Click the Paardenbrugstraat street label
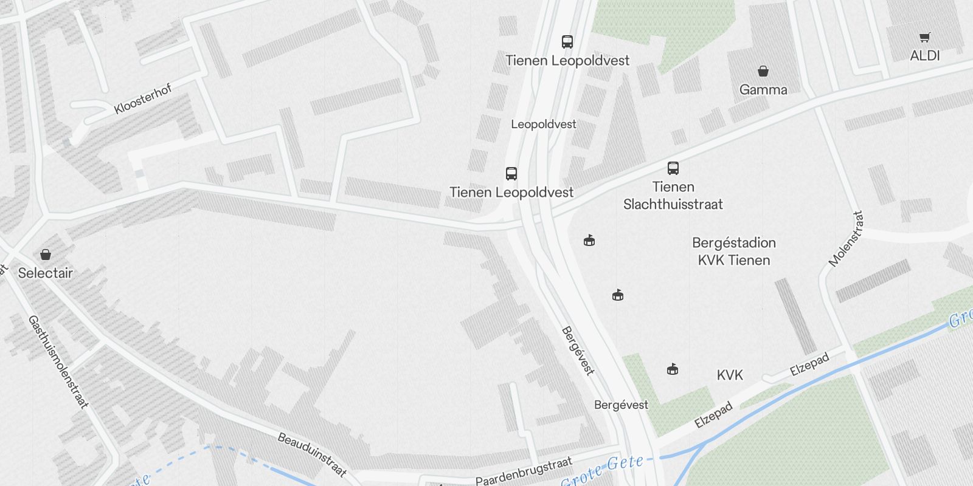Viewport: 973px width, 486px height. click(x=524, y=471)
